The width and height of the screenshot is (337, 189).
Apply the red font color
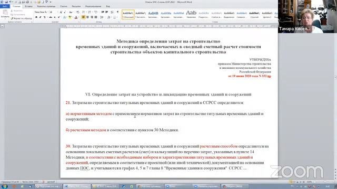[76, 17]
